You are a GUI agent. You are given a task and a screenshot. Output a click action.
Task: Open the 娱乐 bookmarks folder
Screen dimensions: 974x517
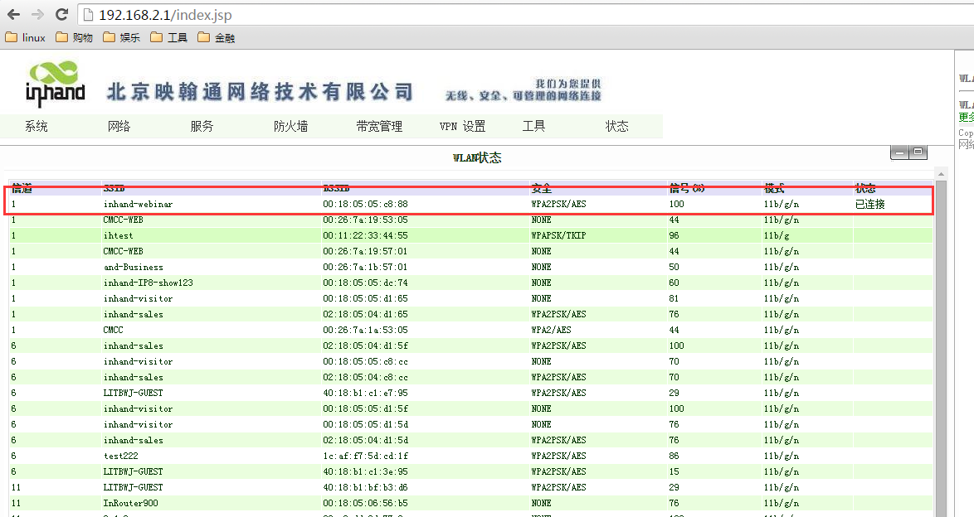(x=122, y=37)
